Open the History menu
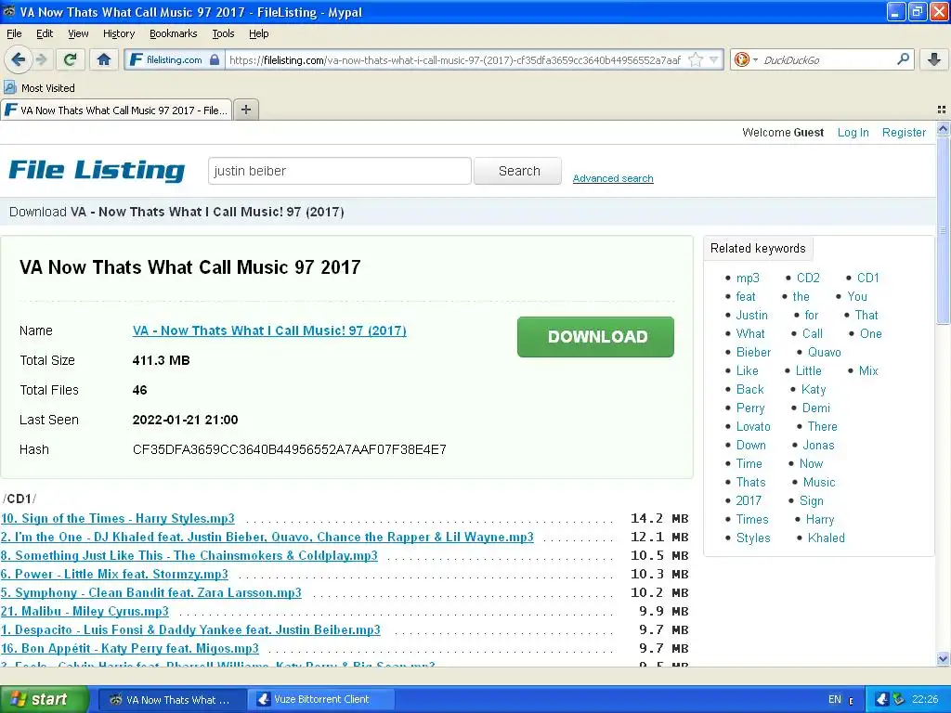 tap(118, 33)
